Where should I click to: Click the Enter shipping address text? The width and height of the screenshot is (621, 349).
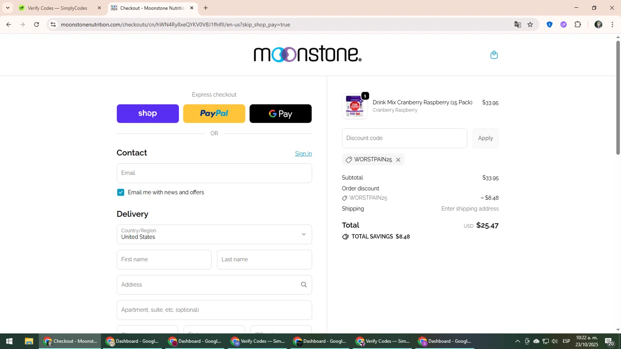click(470, 209)
